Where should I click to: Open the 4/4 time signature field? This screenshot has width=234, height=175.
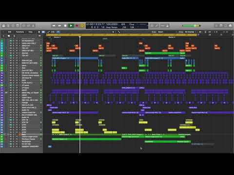[123, 24]
